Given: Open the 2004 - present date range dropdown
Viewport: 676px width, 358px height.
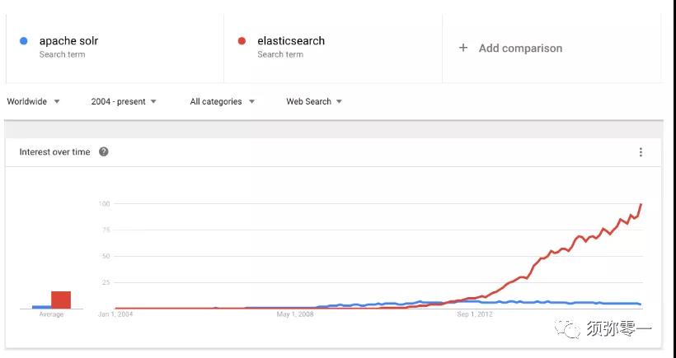Looking at the screenshot, I should [x=124, y=101].
